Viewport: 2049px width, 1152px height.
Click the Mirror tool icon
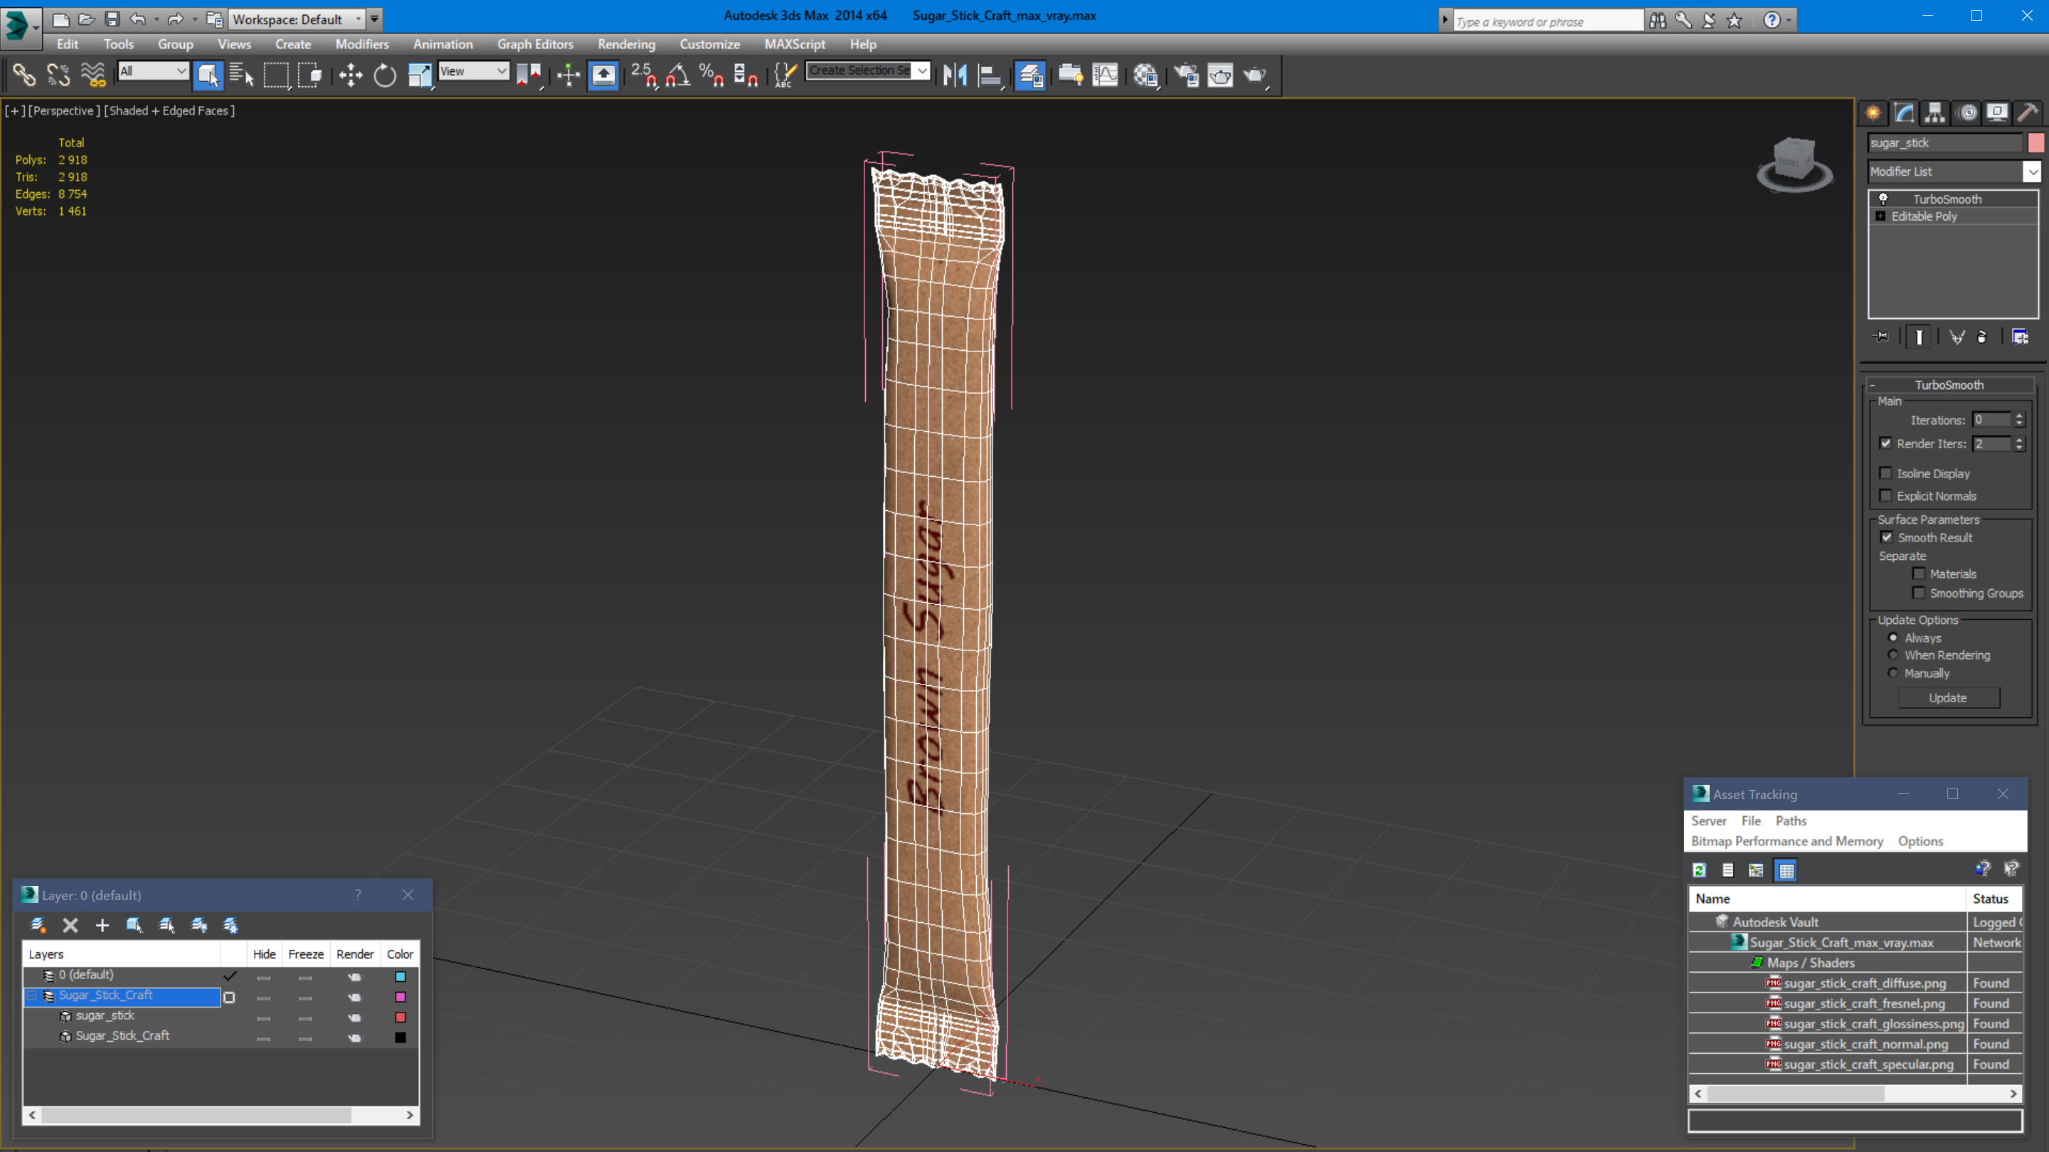coord(955,75)
